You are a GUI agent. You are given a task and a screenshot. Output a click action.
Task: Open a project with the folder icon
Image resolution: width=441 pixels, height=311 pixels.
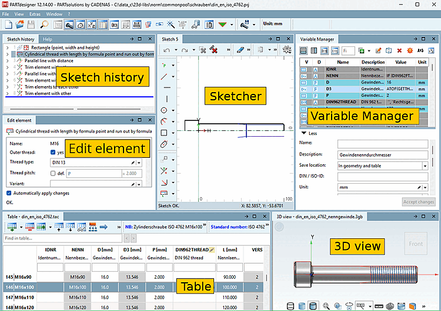pos(19,25)
